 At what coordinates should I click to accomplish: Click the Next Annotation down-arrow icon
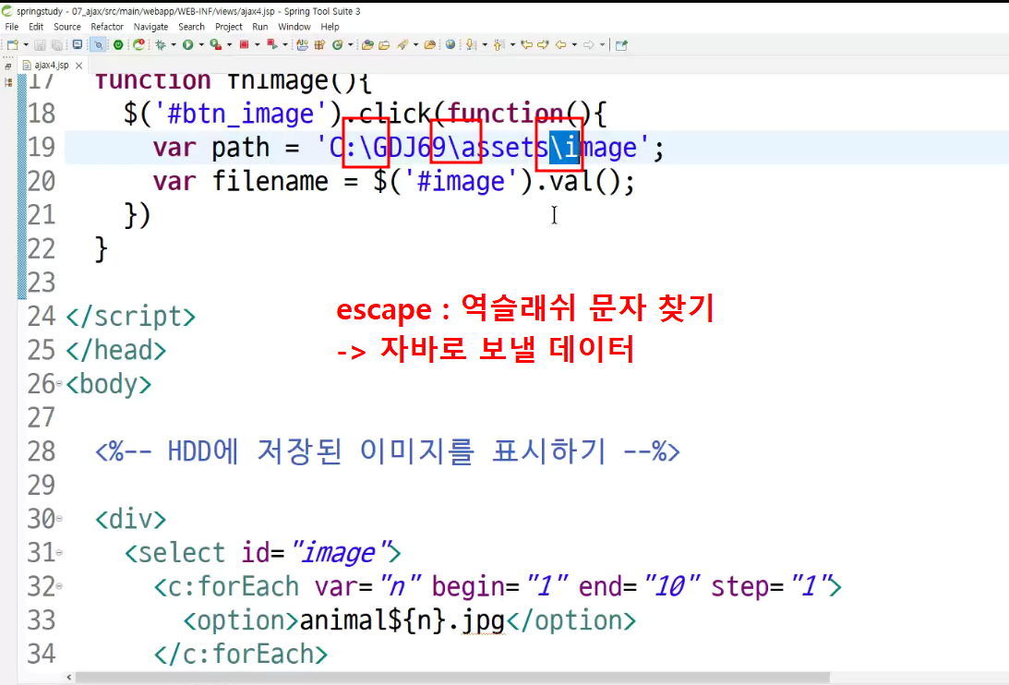tap(471, 45)
